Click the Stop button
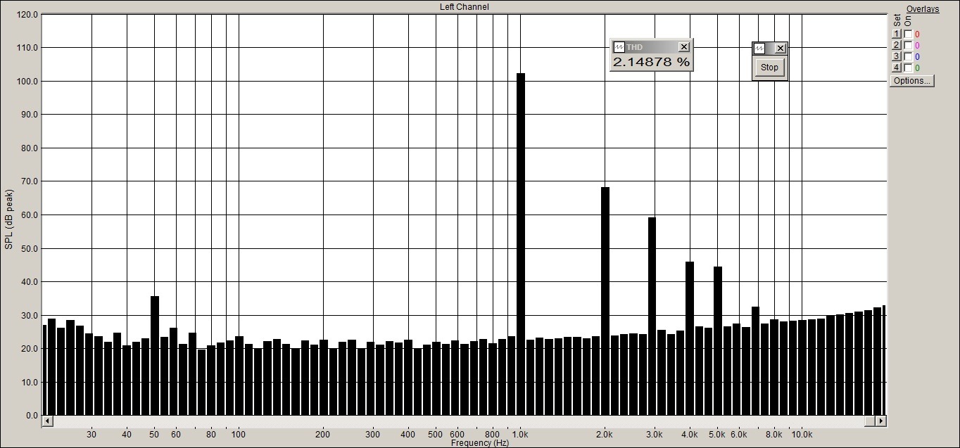This screenshot has height=448, width=960. [x=769, y=68]
